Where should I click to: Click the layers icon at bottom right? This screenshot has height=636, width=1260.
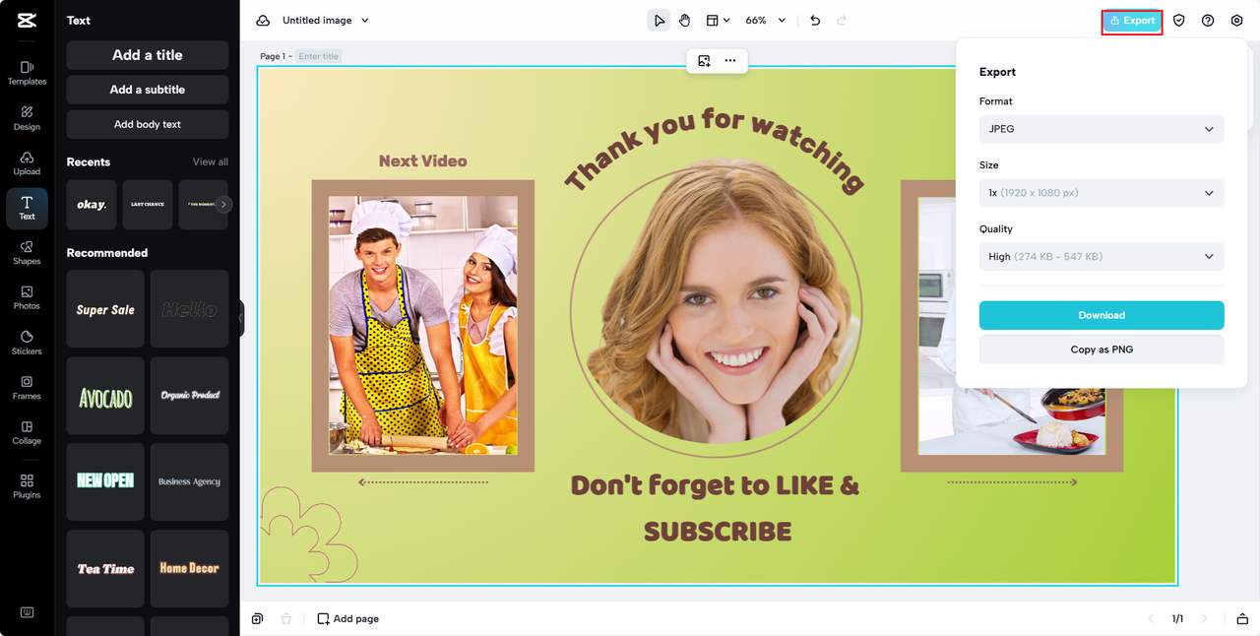coord(1240,618)
